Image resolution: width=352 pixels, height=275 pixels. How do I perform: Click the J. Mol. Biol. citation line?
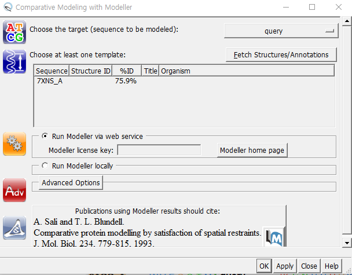[94, 243]
